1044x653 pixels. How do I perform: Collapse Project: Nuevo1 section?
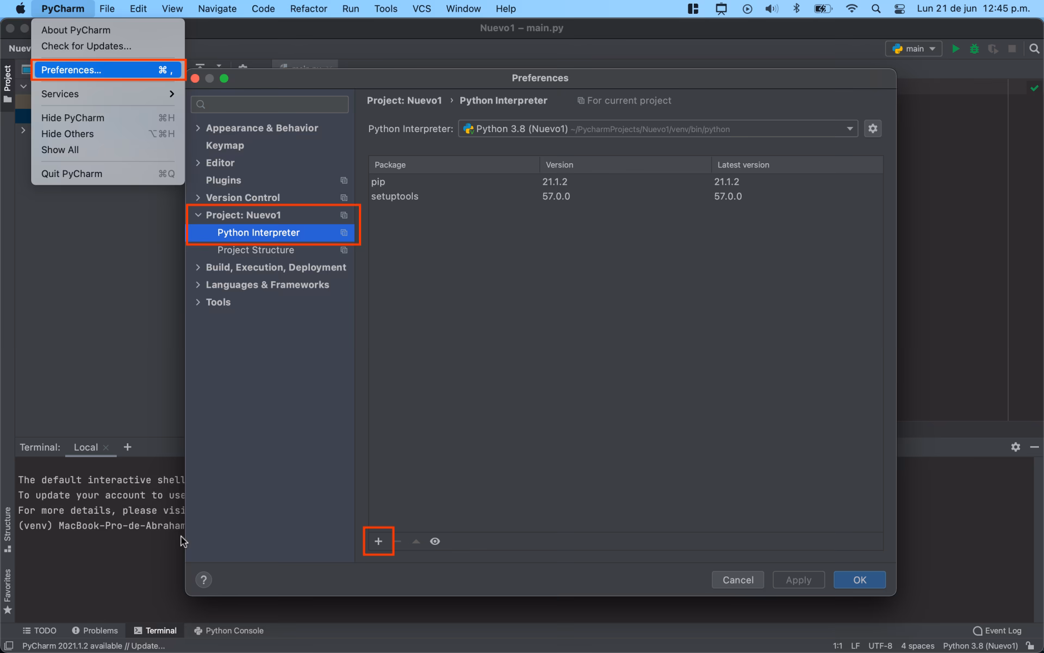(198, 215)
